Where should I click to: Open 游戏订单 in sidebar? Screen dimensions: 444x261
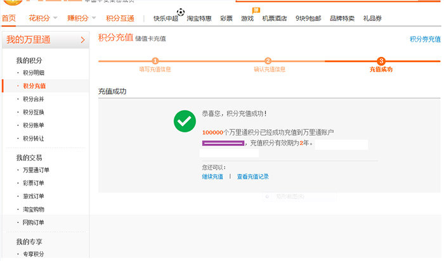pyautogui.click(x=34, y=196)
